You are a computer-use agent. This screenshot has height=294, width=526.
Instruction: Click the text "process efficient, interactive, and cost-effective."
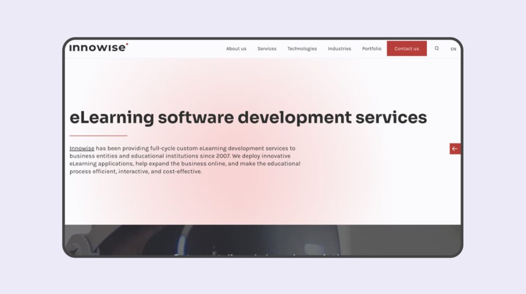pos(136,172)
